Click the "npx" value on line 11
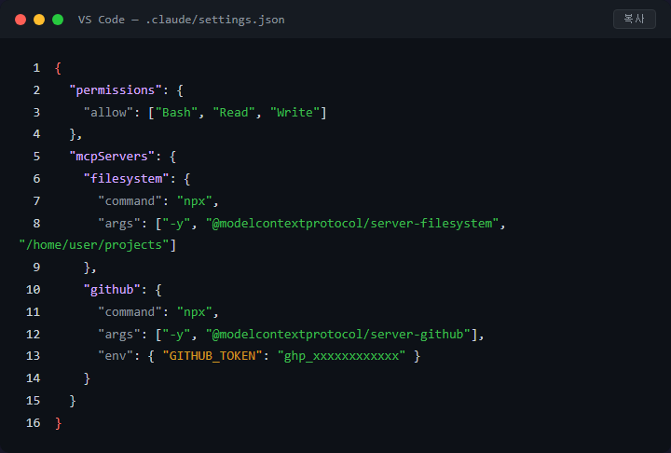The width and height of the screenshot is (671, 453). click(194, 312)
